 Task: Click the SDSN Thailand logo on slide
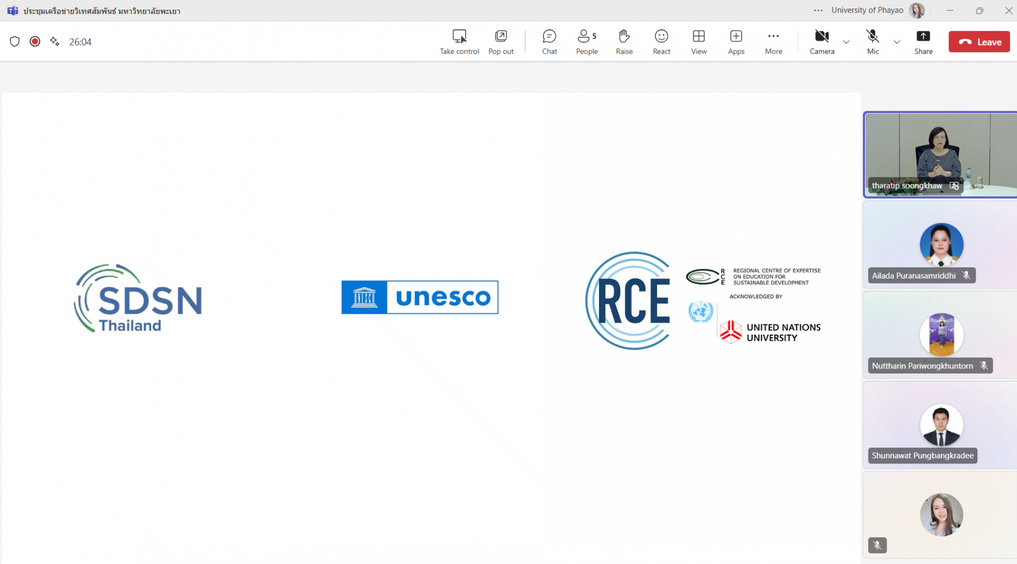click(x=138, y=298)
